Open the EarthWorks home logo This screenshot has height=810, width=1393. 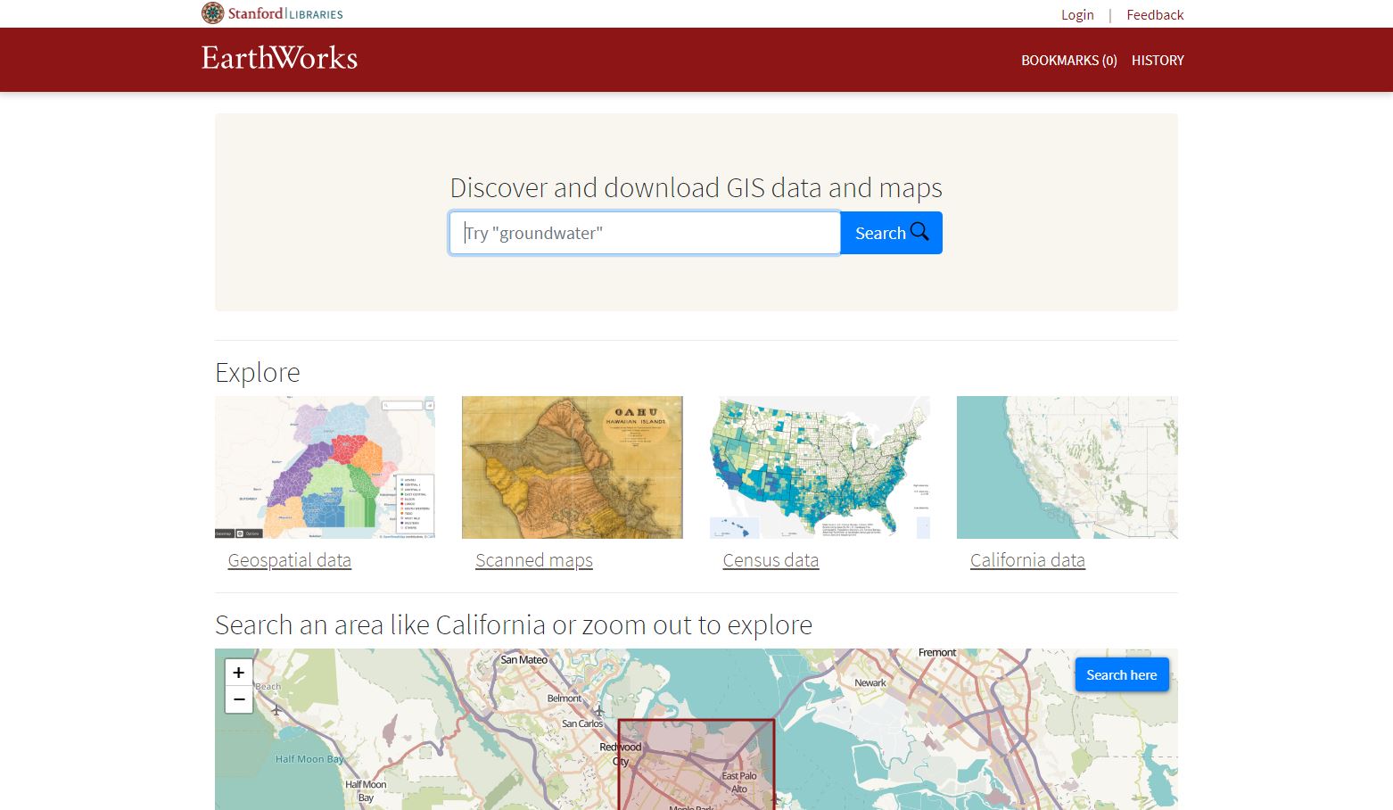279,59
